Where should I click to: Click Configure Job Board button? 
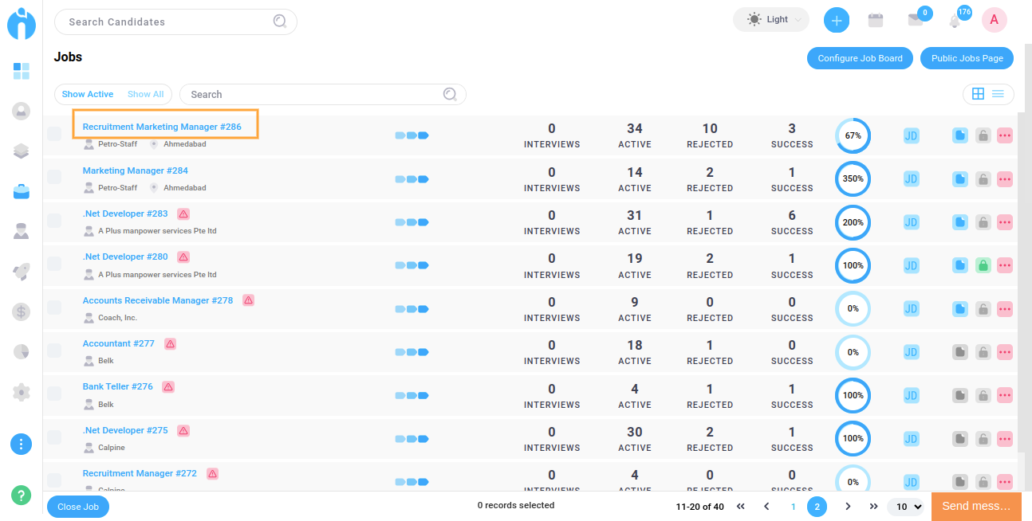click(860, 58)
